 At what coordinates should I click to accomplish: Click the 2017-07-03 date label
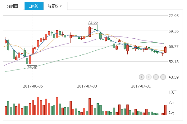pyautogui.click(x=87, y=86)
